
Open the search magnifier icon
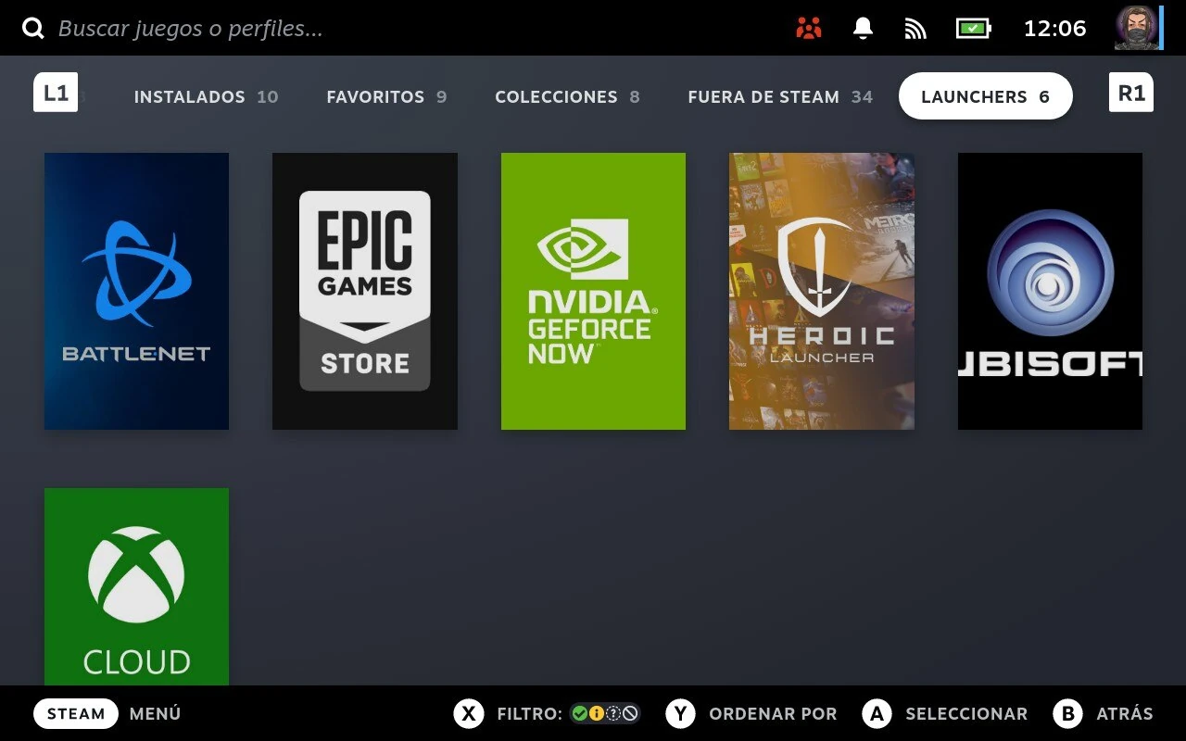pos(33,27)
